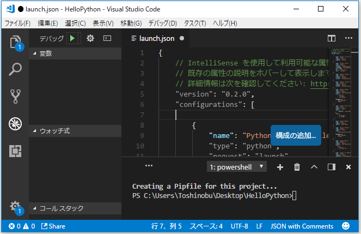
Task: Click the 行 7、列 5 cursor position indicator
Action: [166, 226]
